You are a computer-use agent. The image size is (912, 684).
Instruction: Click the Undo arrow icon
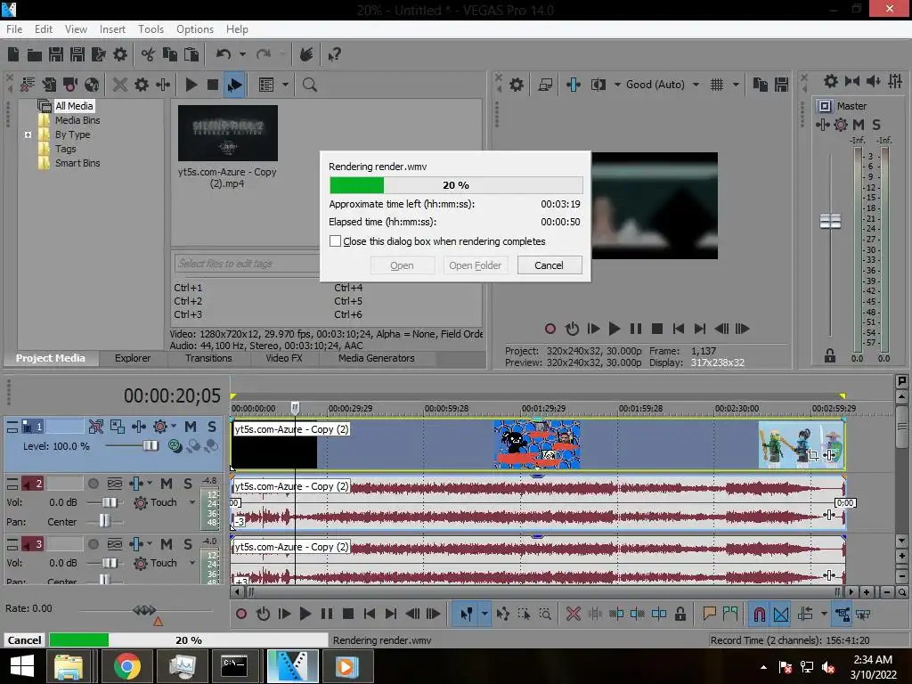[x=224, y=54]
